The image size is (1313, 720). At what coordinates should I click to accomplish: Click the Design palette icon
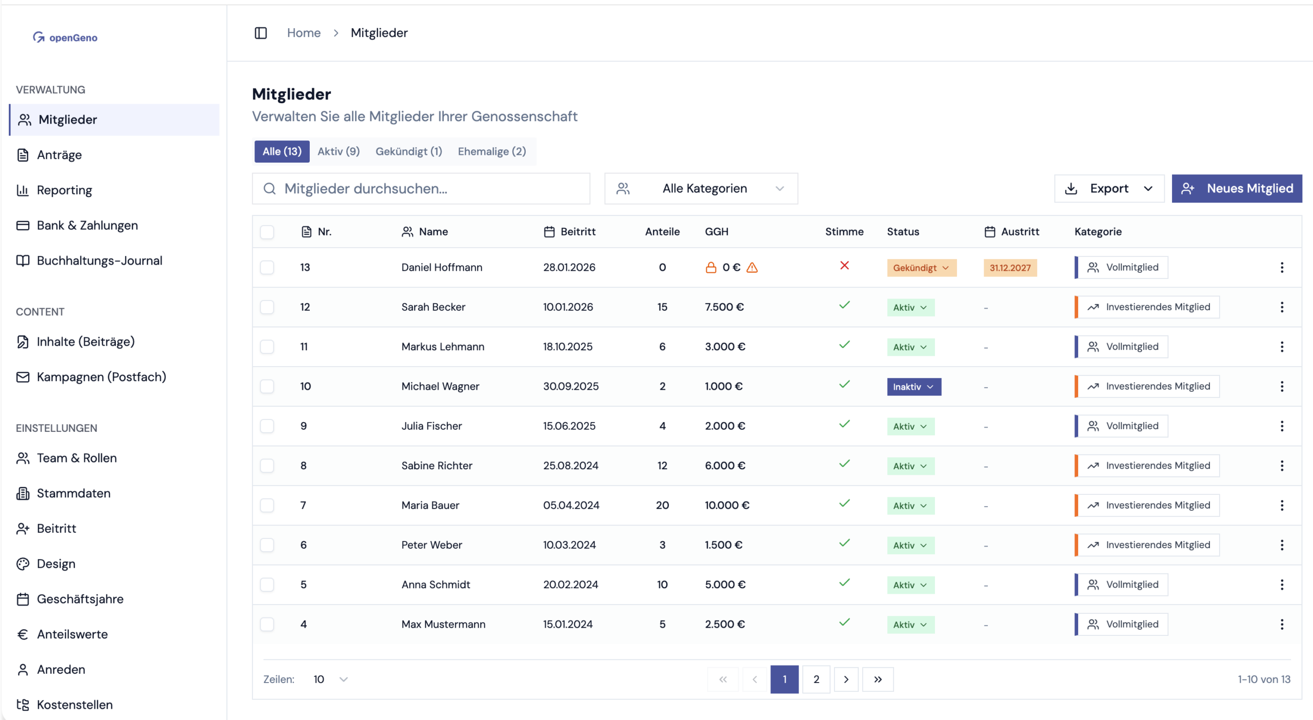pos(23,564)
